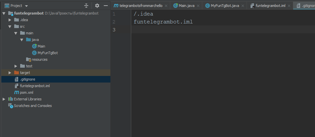Screen dimensions: 315x137
Task: Expand the target folder
Action: 10,73
